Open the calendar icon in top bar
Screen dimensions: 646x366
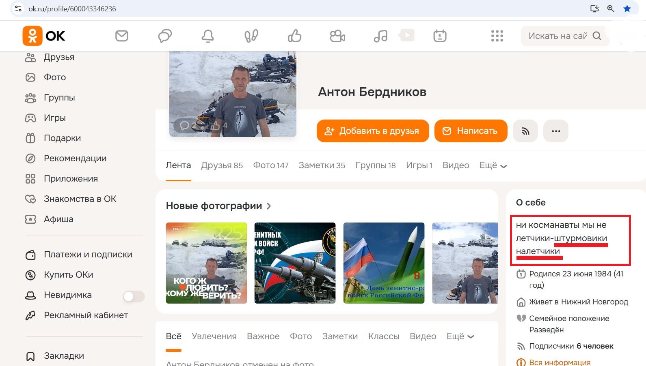(x=440, y=36)
